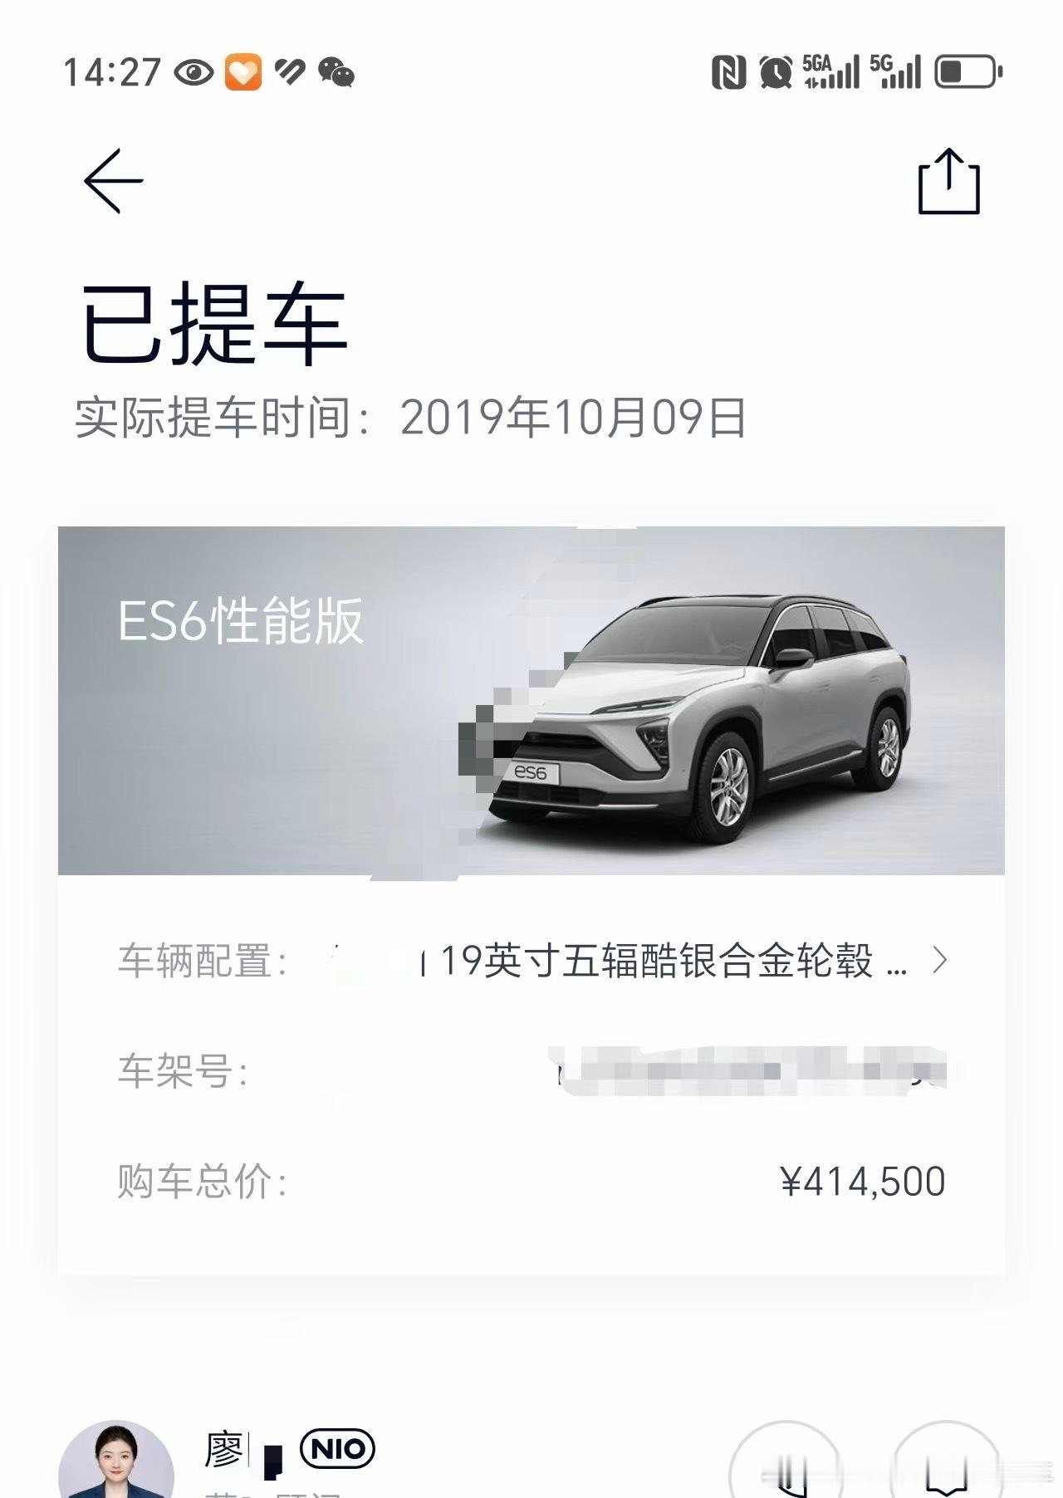The height and width of the screenshot is (1498, 1063).
Task: Tap the advisor's left circular contact button
Action: click(786, 1461)
